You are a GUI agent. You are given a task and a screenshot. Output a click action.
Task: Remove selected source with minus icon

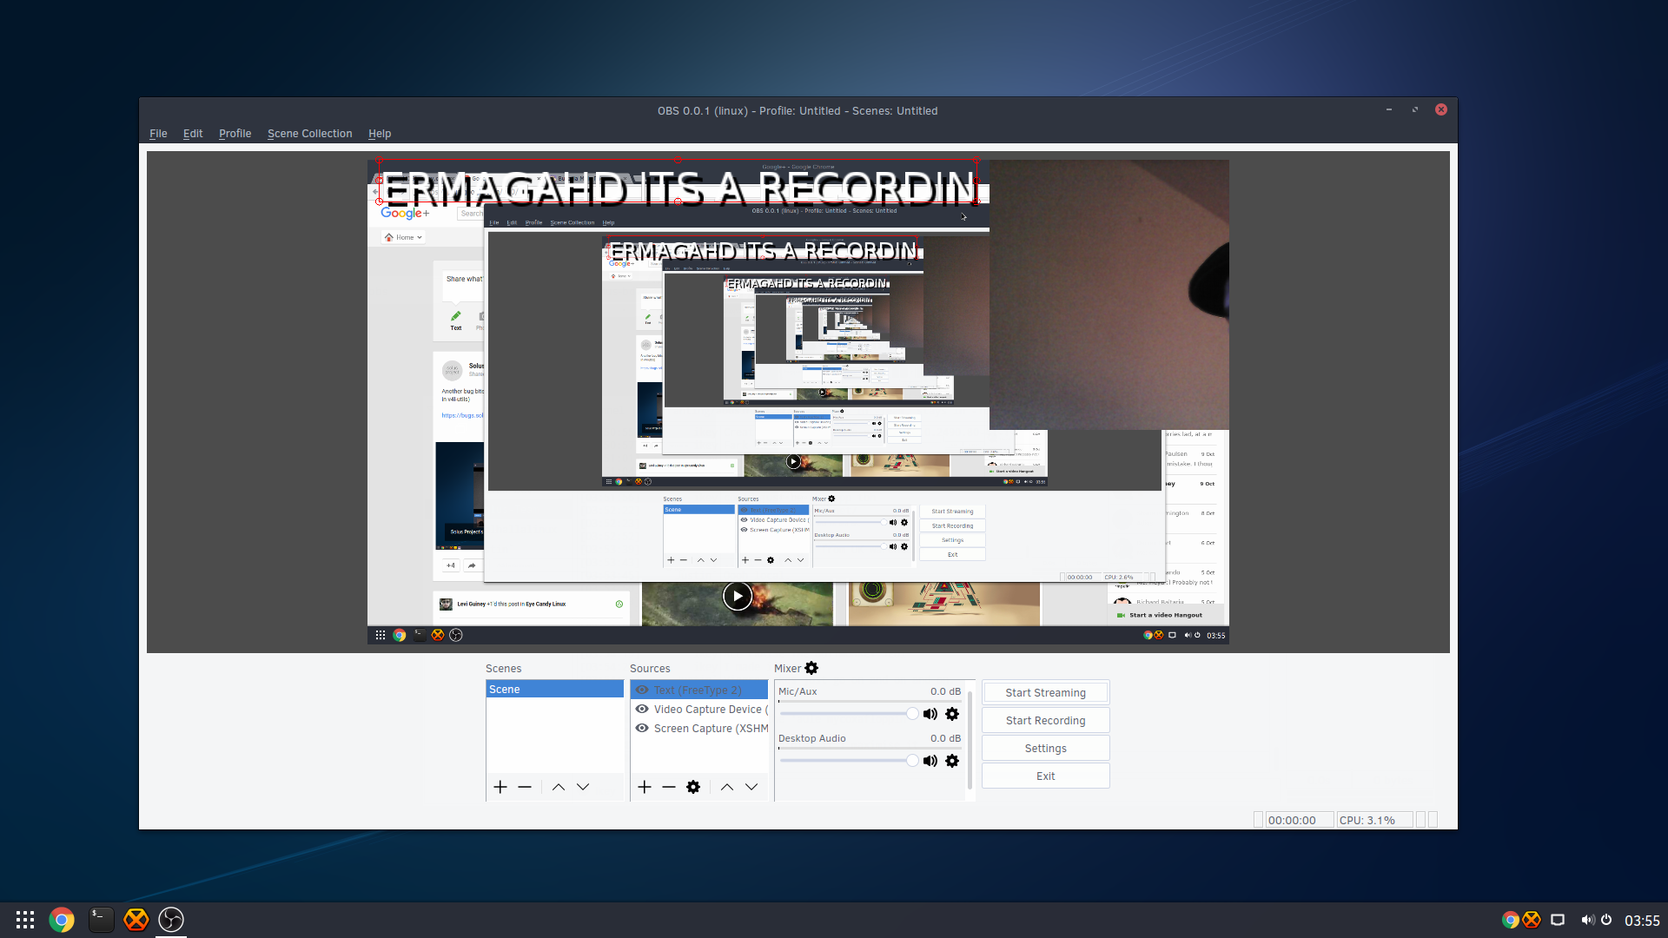point(669,787)
